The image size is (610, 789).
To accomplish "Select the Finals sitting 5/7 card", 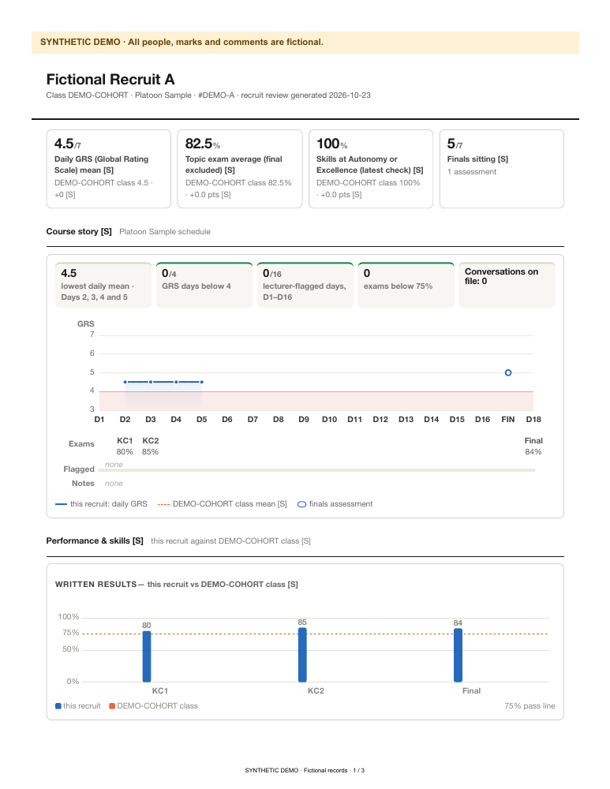I will (501, 169).
